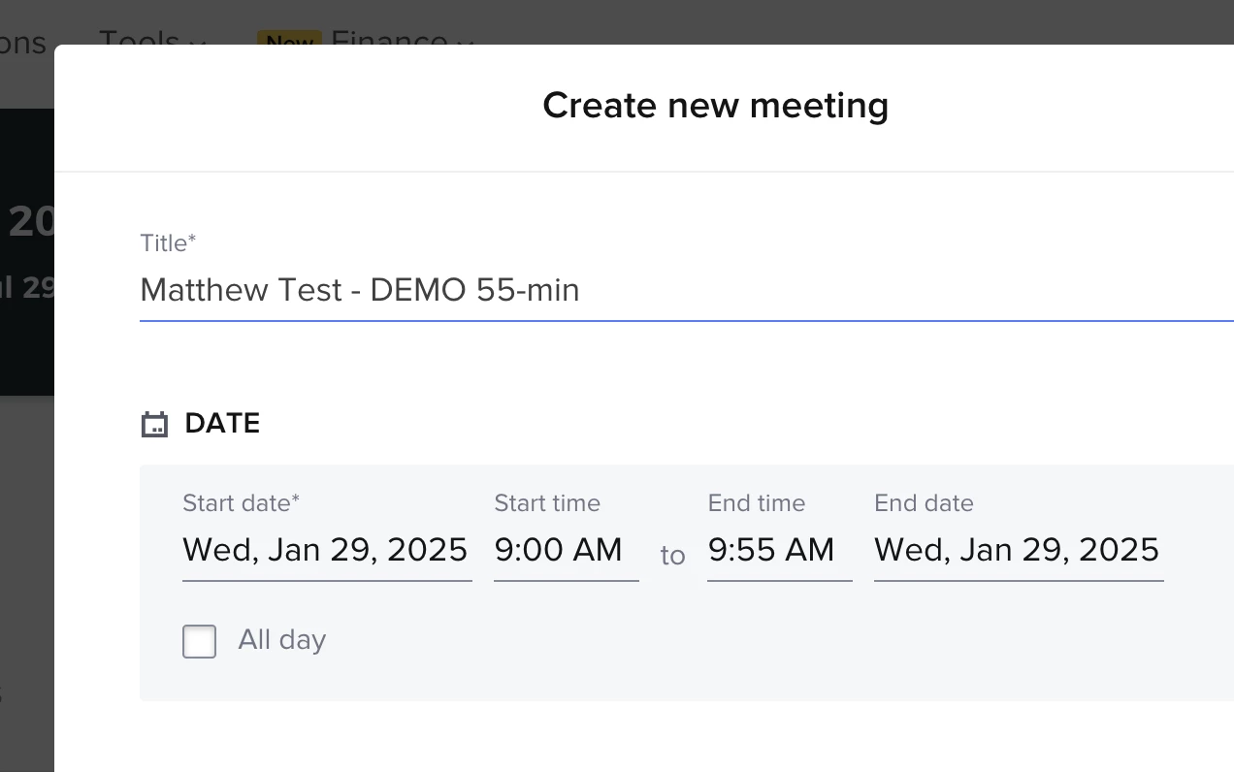Open the Start date picker field

pos(326,551)
